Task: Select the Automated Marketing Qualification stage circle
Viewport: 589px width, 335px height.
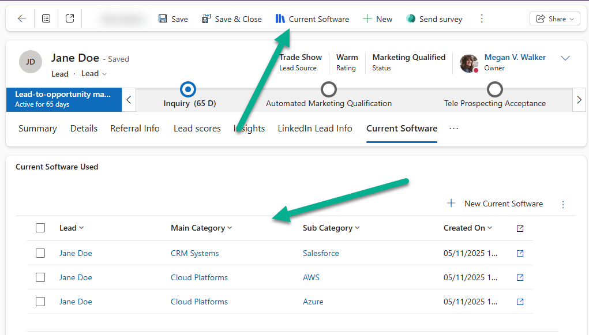Action: point(329,89)
